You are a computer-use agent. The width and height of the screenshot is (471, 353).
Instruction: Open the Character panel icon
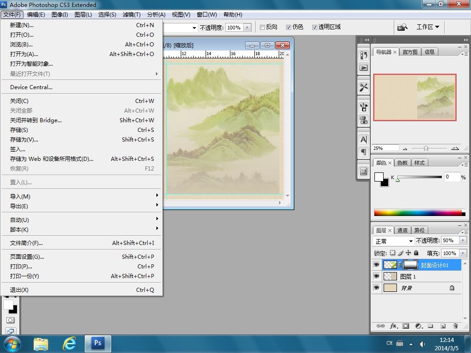(x=363, y=139)
